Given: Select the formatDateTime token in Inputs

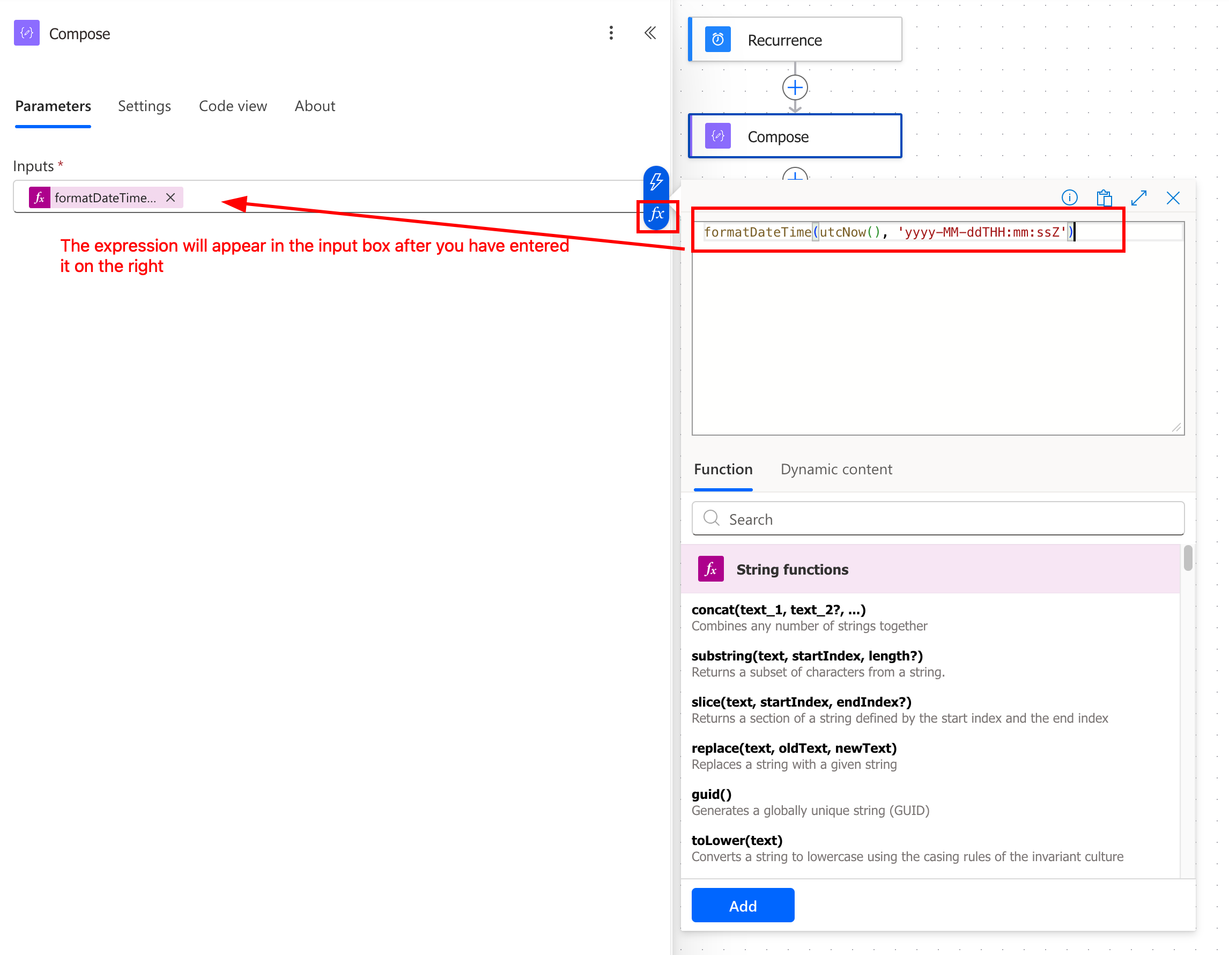Looking at the screenshot, I should [x=106, y=197].
